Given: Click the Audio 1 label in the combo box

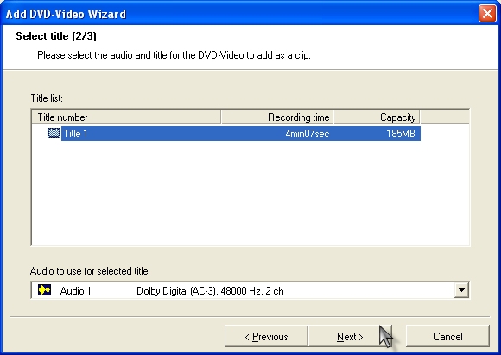Looking at the screenshot, I should [75, 291].
